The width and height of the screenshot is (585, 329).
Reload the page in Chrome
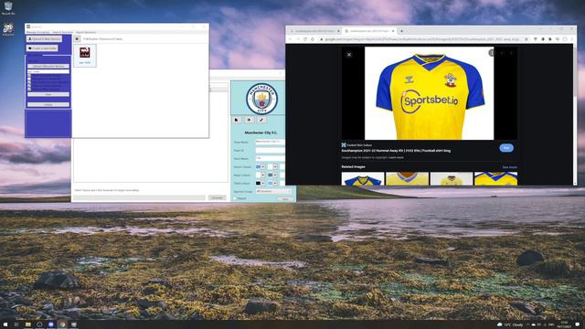click(304, 39)
